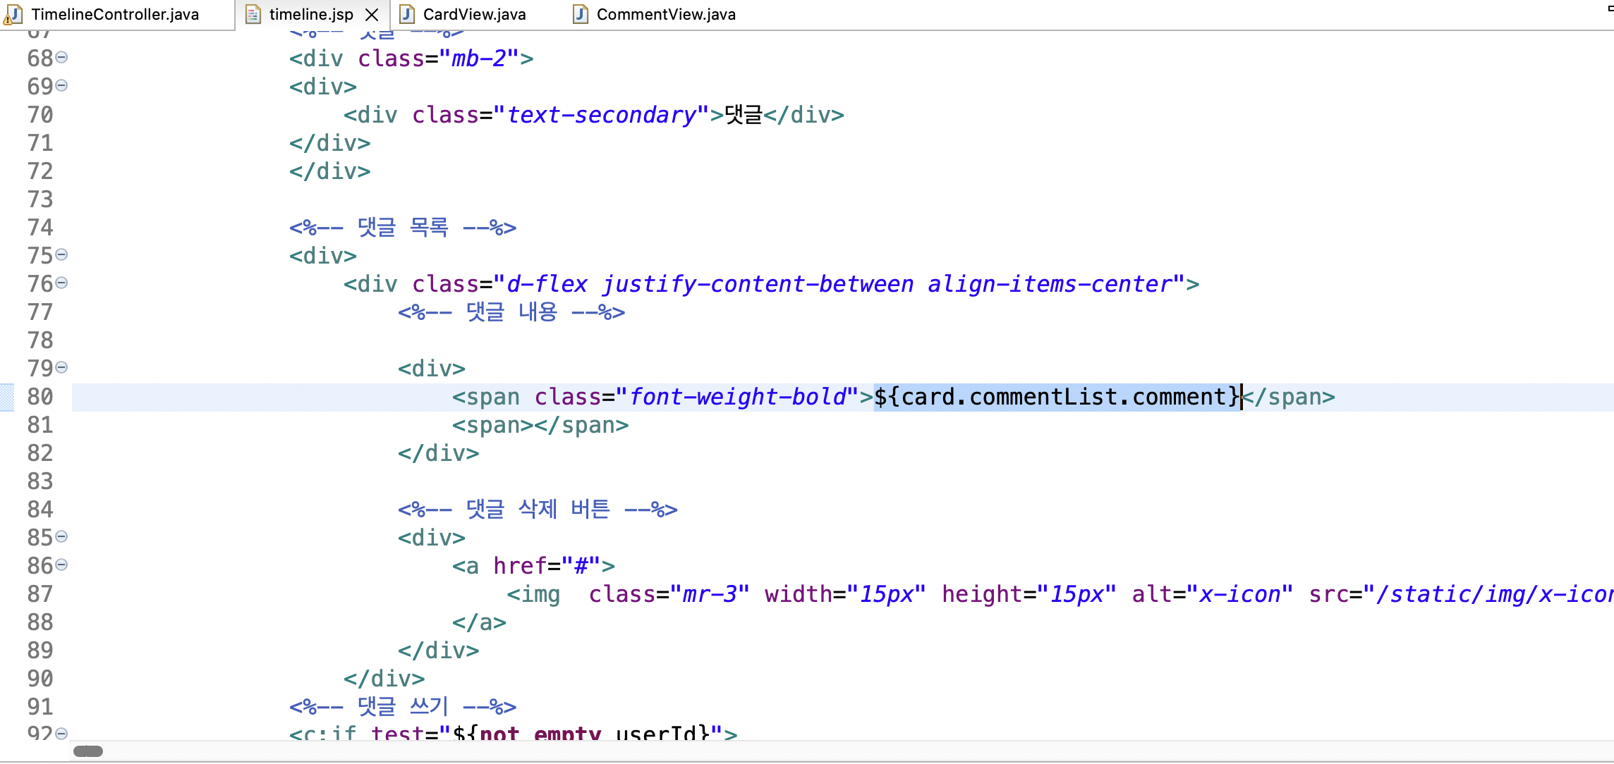Collapse the code fold at line 86
This screenshot has width=1614, height=764.
click(61, 565)
